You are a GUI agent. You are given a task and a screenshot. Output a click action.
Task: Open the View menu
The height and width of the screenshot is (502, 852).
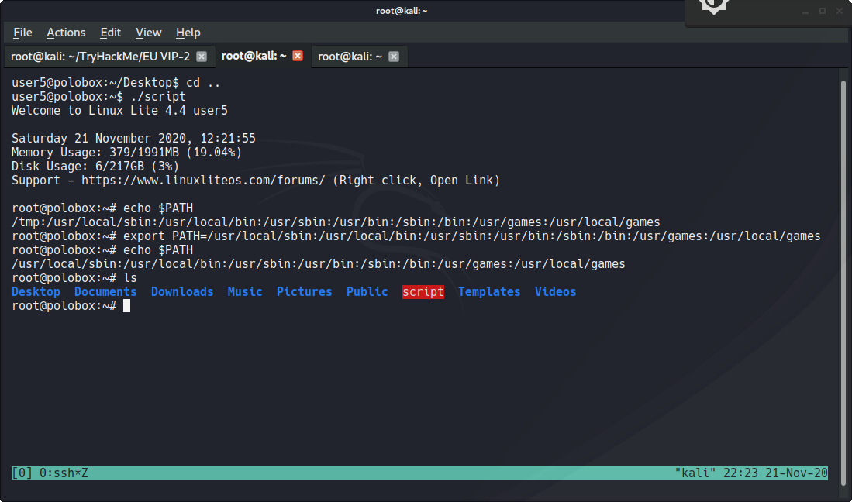point(148,33)
